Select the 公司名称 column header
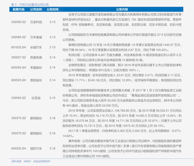The image size is (194, 166). point(36,9)
